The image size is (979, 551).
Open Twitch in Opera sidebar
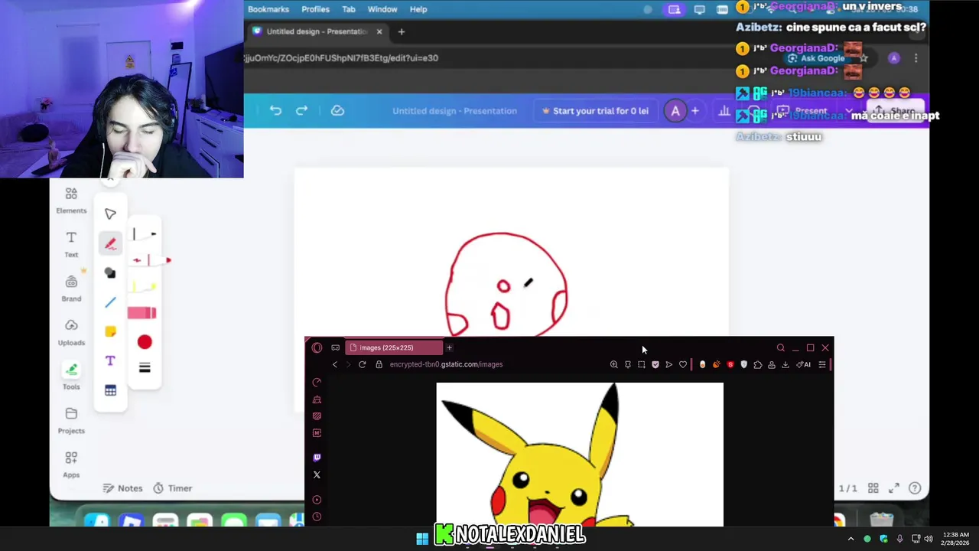317,458
